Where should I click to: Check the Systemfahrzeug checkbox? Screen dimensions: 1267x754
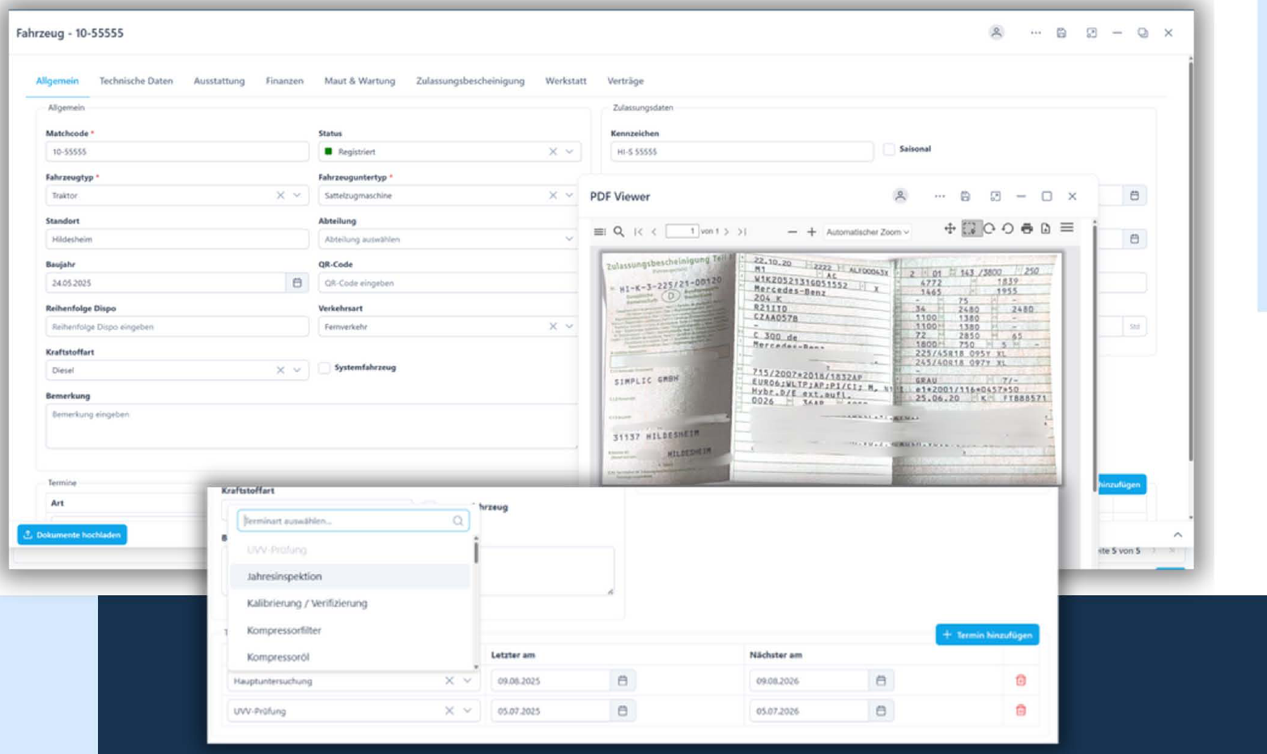coord(325,368)
